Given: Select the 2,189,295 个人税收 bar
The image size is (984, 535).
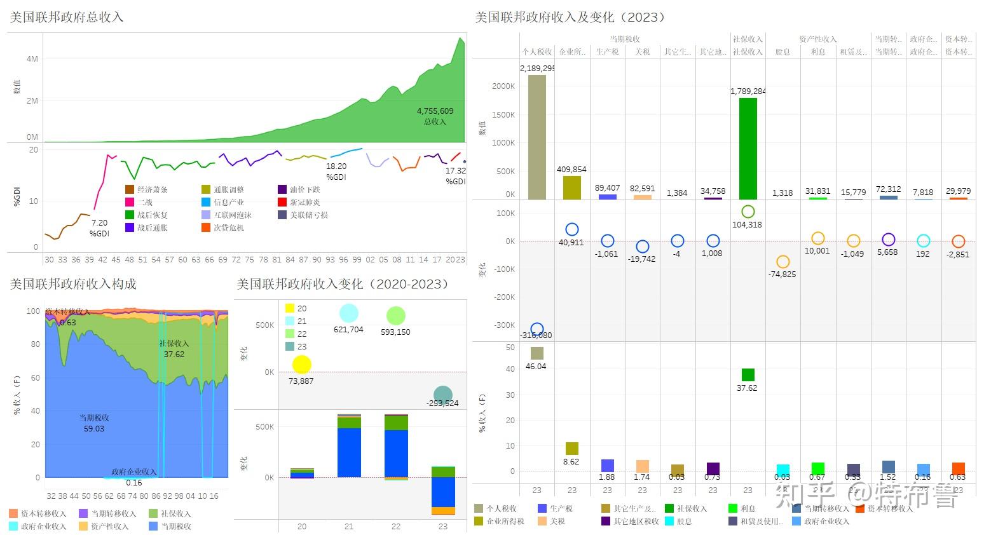Looking at the screenshot, I should pyautogui.click(x=537, y=137).
